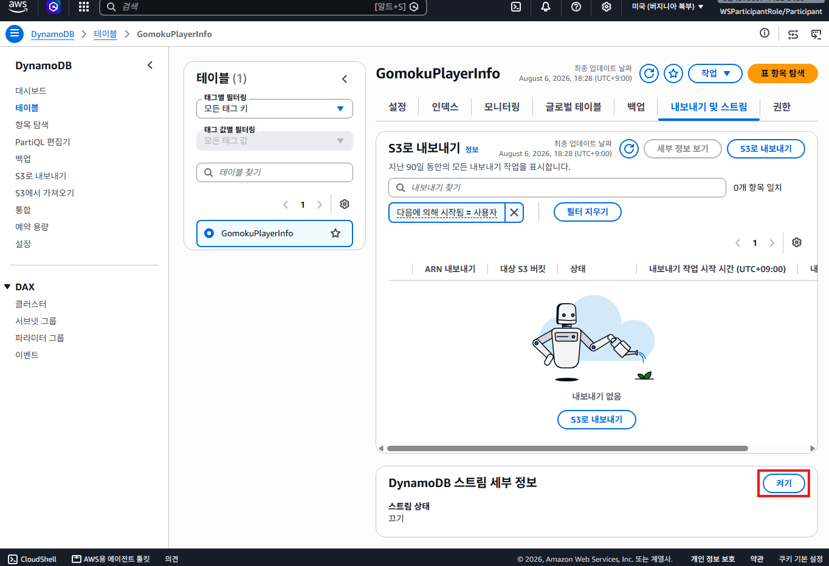Toggle the hamburger navigation menu
This screenshot has height=566, width=829.
[15, 34]
